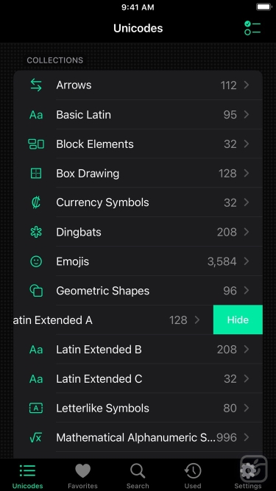This screenshot has height=491, width=276.
Task: Tap the Block Elements icon
Action: click(x=36, y=144)
